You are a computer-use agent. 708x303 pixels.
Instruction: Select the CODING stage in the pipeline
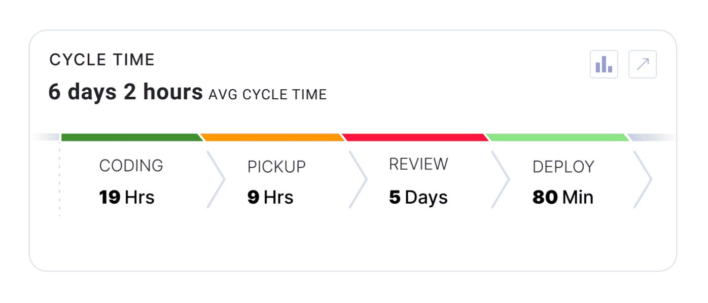(131, 180)
